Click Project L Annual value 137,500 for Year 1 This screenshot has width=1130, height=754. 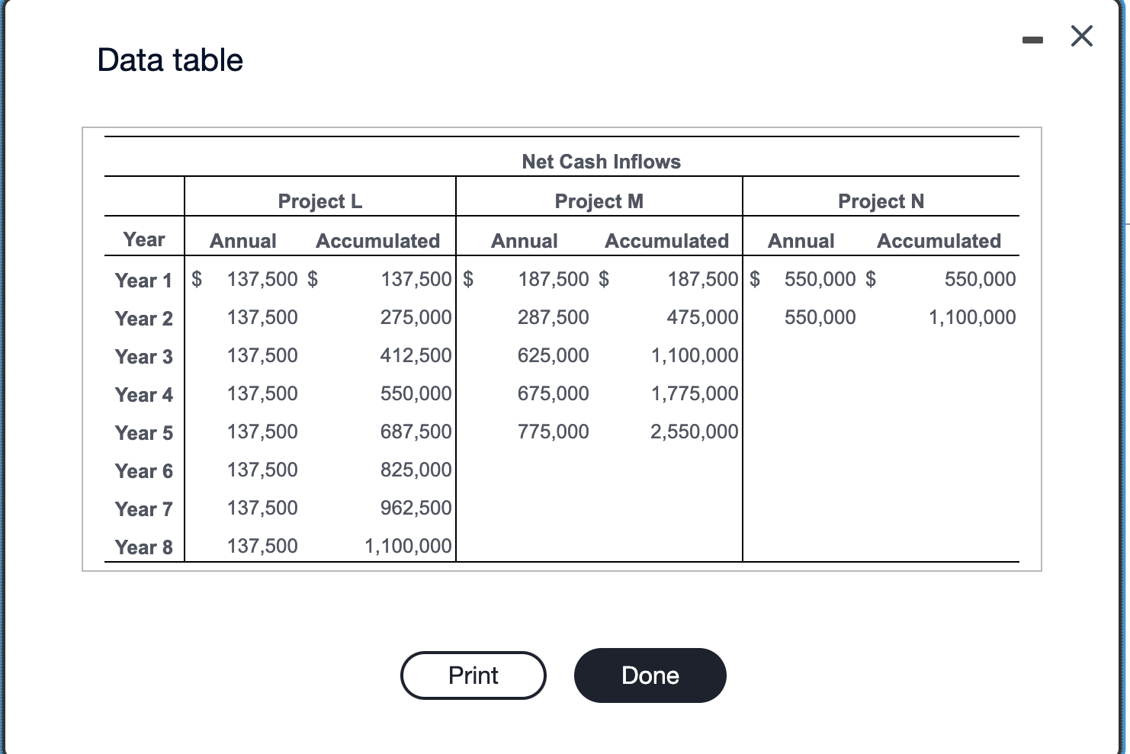click(x=262, y=279)
